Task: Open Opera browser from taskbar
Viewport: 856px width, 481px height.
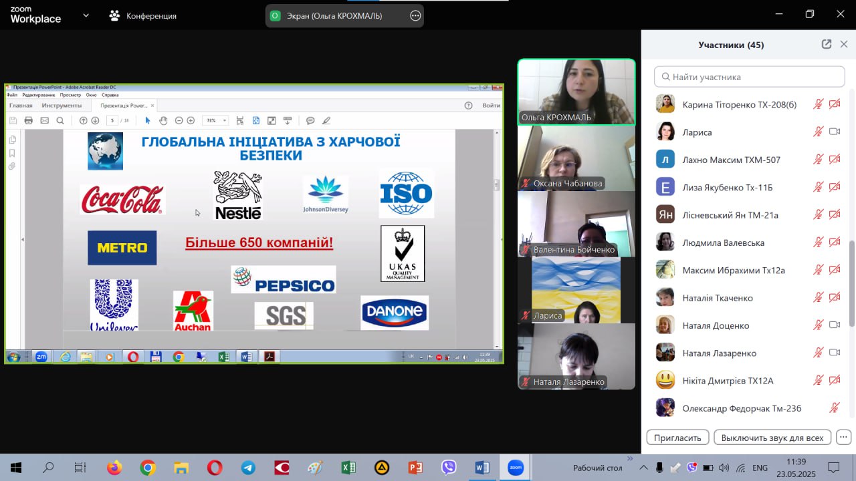Action: [215, 468]
